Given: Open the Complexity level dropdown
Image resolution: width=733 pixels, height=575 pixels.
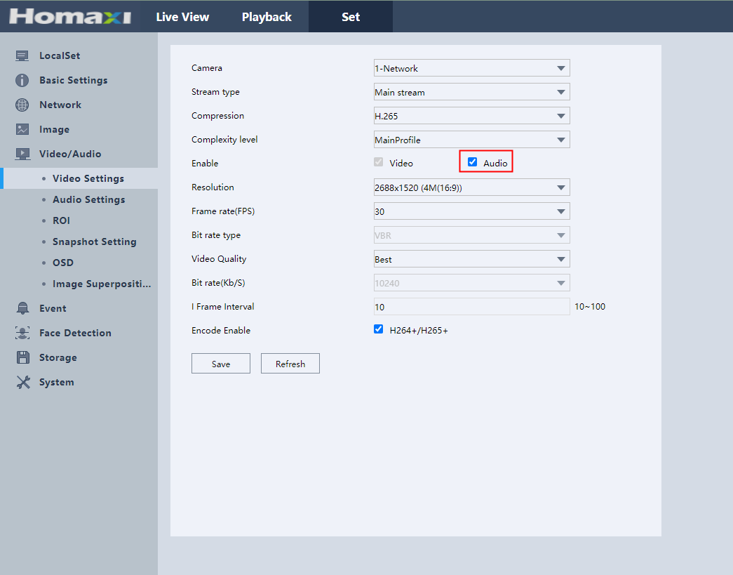Looking at the screenshot, I should tap(471, 140).
